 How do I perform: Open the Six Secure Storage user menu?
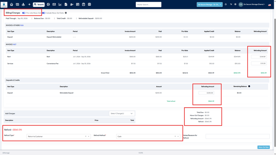click(x=252, y=5)
